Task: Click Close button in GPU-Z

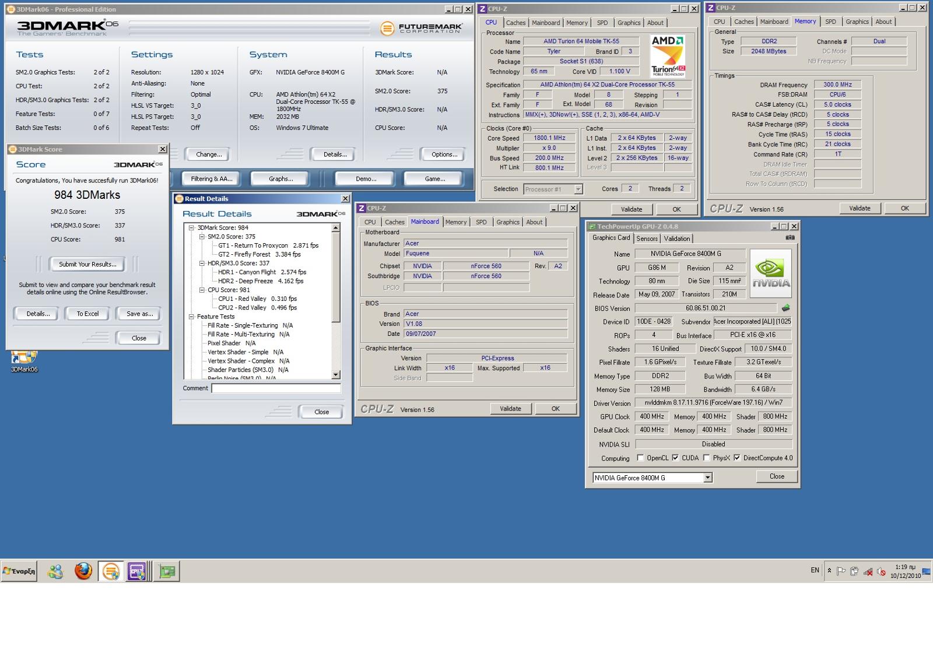Action: (777, 476)
